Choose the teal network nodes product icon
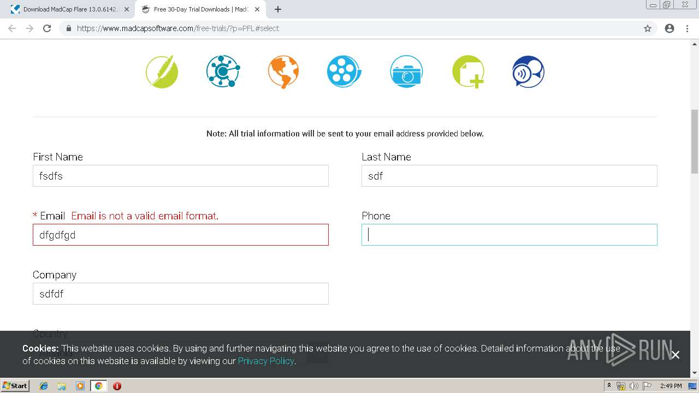Image resolution: width=699 pixels, height=393 pixels. 223,72
